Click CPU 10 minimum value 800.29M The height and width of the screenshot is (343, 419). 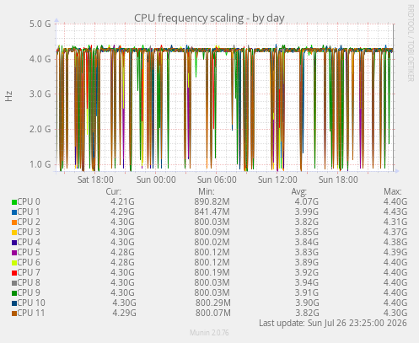(x=213, y=303)
